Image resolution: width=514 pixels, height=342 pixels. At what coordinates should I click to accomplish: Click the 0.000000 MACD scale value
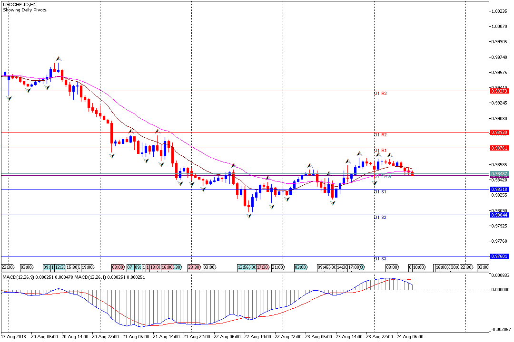500,290
